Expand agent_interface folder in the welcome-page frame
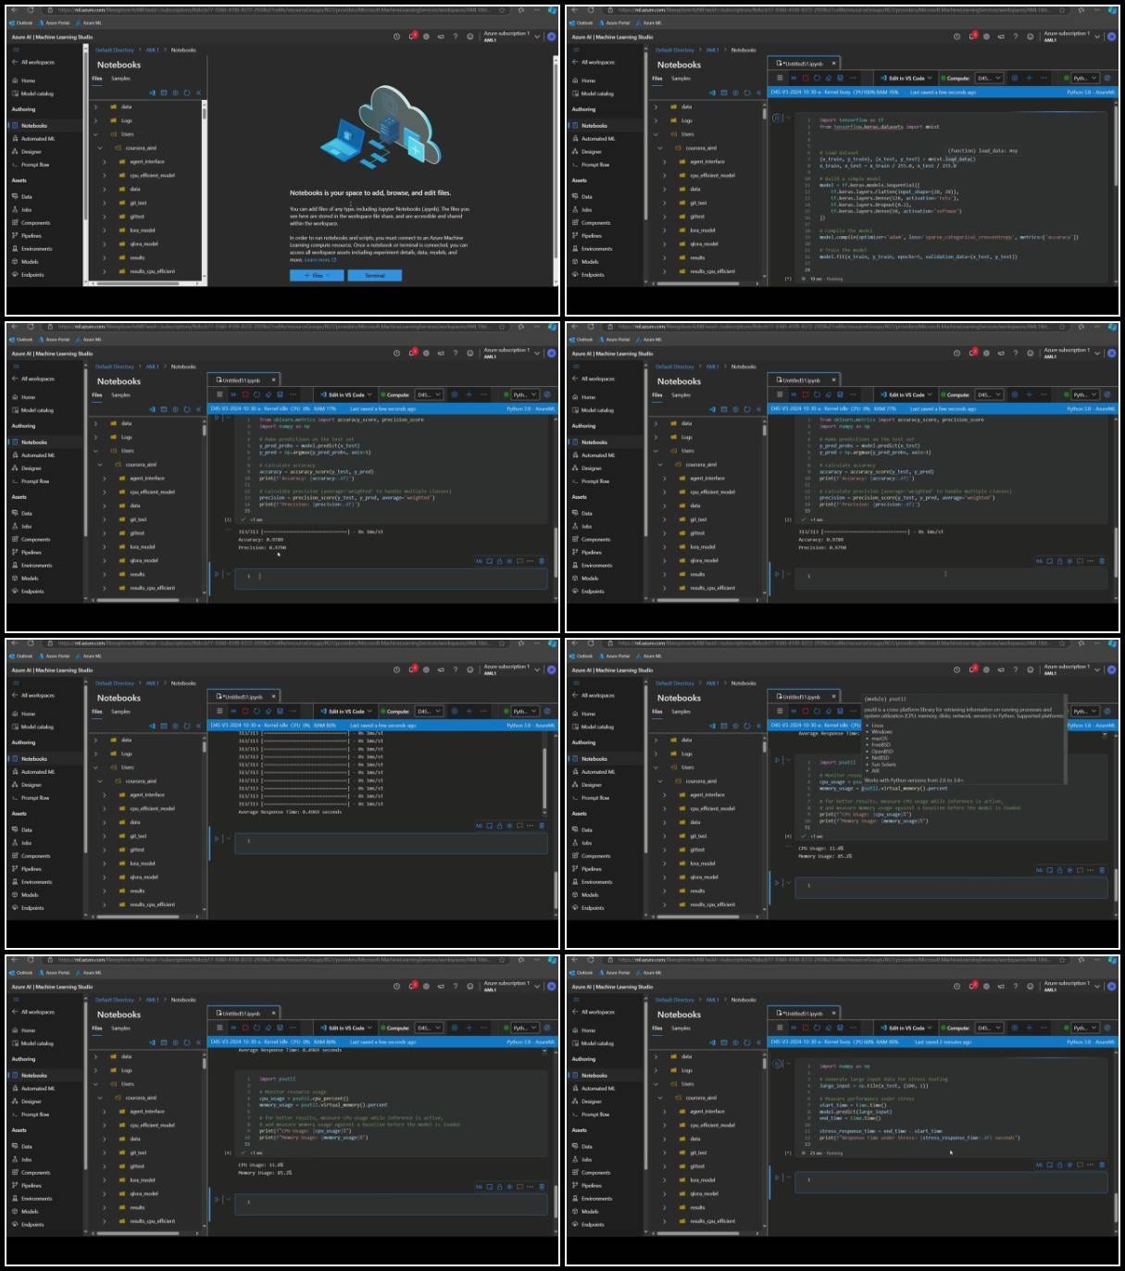 pyautogui.click(x=104, y=161)
